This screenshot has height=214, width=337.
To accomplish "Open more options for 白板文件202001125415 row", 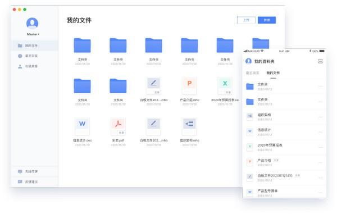I will (x=321, y=178).
